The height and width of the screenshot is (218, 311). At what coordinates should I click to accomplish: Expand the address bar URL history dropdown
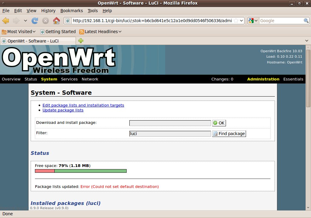(x=241, y=21)
